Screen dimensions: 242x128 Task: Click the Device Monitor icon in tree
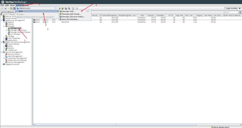click(6, 44)
